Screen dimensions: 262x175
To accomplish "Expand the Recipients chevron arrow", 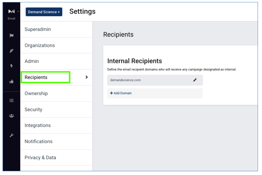I will 87,77.
